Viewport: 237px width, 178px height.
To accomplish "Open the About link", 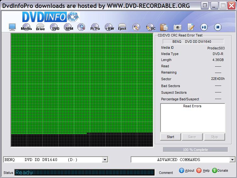I will pyautogui.click(x=189, y=170).
